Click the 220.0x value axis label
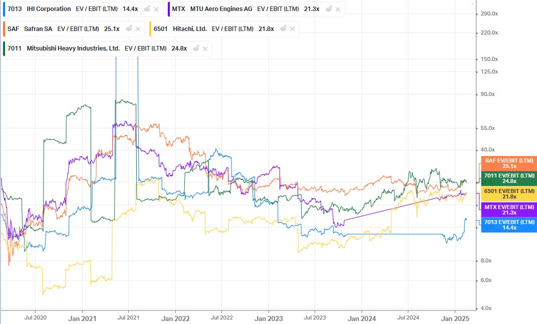 pyautogui.click(x=489, y=33)
